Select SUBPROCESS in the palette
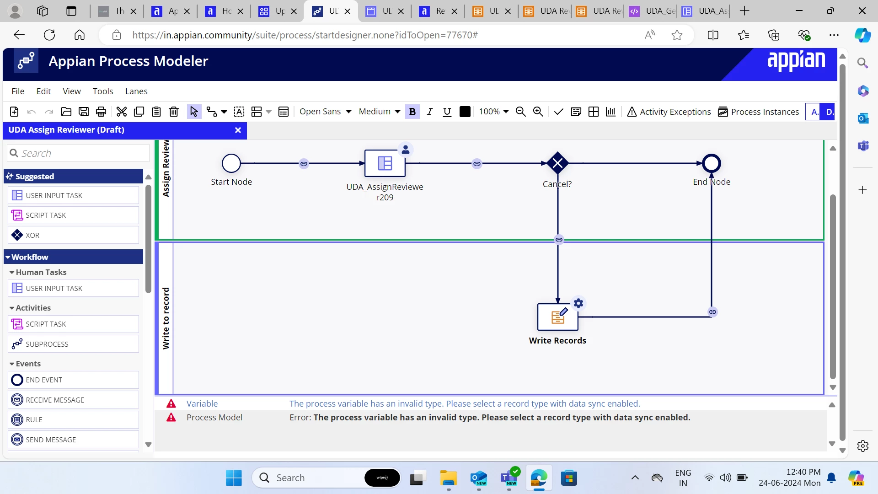878x494 pixels. [x=73, y=344]
